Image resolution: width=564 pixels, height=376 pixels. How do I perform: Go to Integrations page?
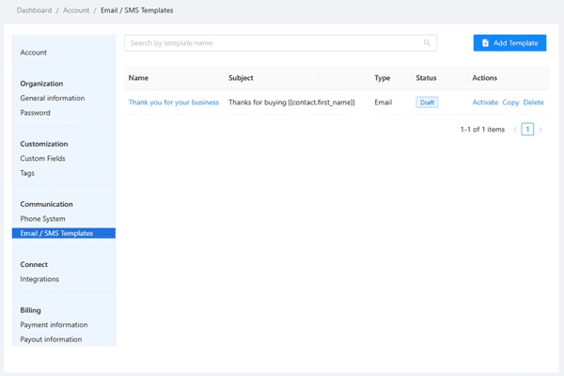(x=39, y=279)
